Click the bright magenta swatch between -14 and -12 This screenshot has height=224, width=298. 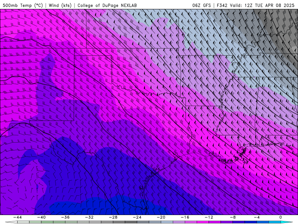tap(203, 222)
